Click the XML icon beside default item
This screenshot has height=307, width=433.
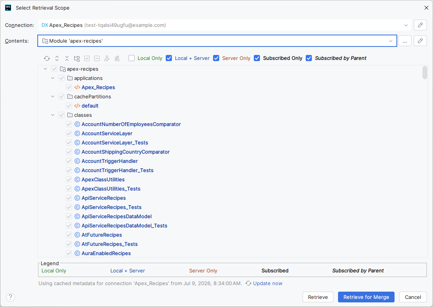click(77, 106)
